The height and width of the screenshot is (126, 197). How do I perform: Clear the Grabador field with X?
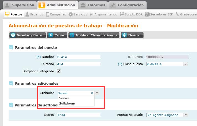click(x=92, y=93)
